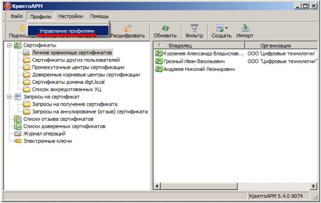The height and width of the screenshot is (203, 321).
Task: Click folder icon of Список аккредитованных УЦ
Action: tap(26, 89)
